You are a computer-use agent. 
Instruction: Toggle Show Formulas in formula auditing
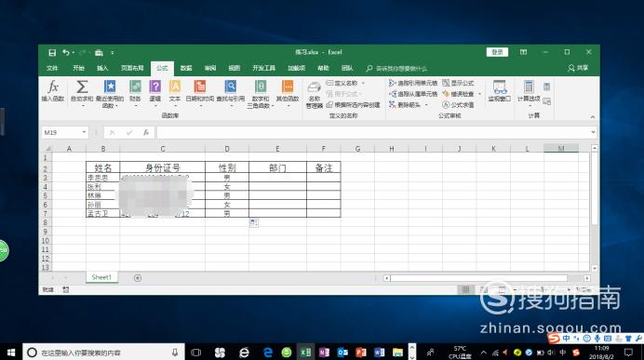[458, 83]
